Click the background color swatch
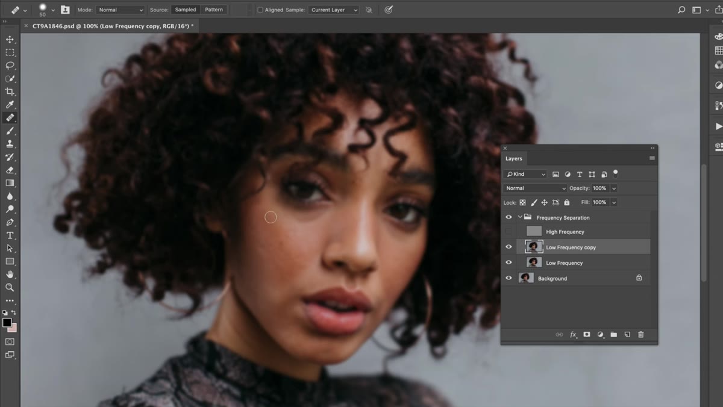Viewport: 723px width, 407px height. 13,328
